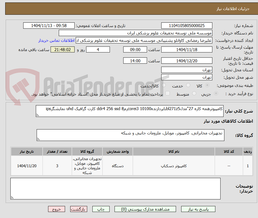Click the 'گروه کالا' goods group text area
This screenshot has height=218, width=258.
pos(130,135)
